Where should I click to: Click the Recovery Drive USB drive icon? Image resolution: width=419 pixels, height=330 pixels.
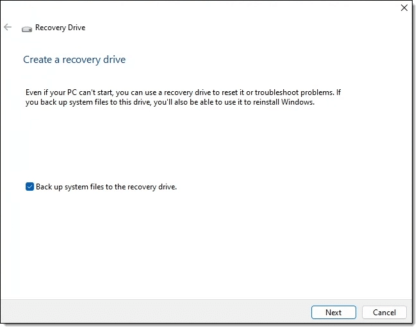tap(27, 29)
